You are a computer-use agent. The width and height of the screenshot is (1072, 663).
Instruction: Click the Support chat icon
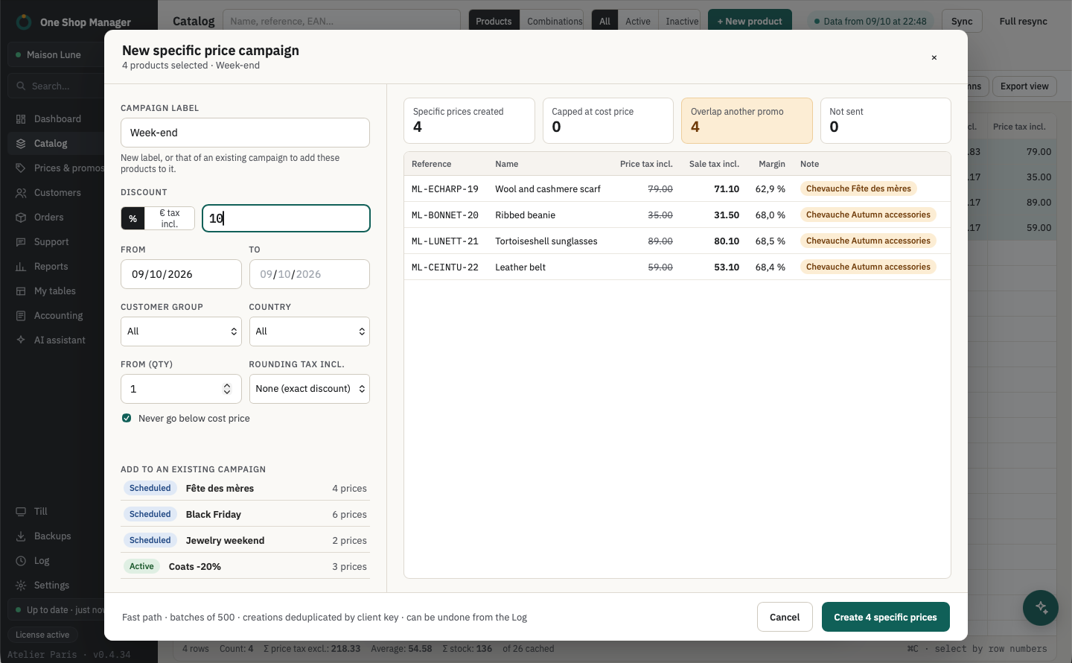tap(21, 242)
